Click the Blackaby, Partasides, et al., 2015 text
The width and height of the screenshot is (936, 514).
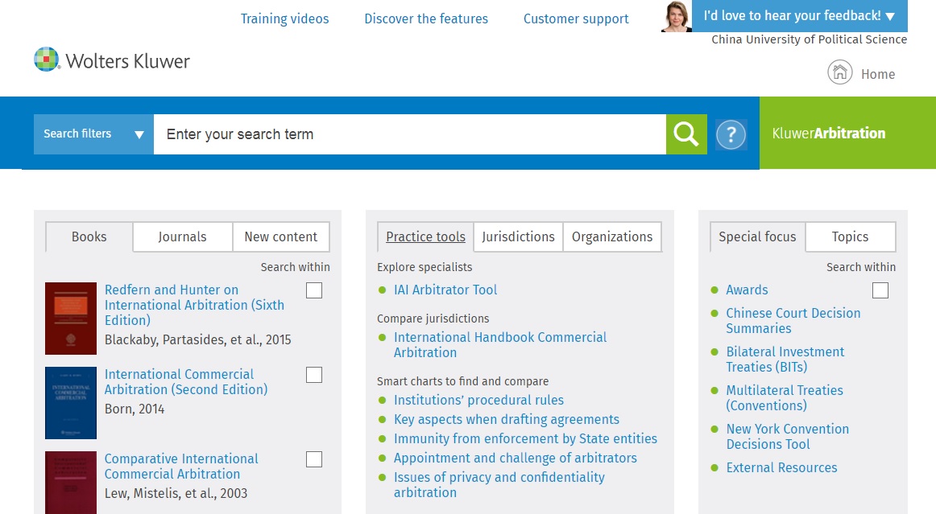tap(197, 340)
